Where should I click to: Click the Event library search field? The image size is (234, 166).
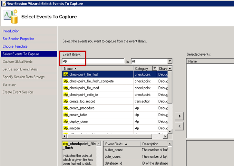coord(93,61)
